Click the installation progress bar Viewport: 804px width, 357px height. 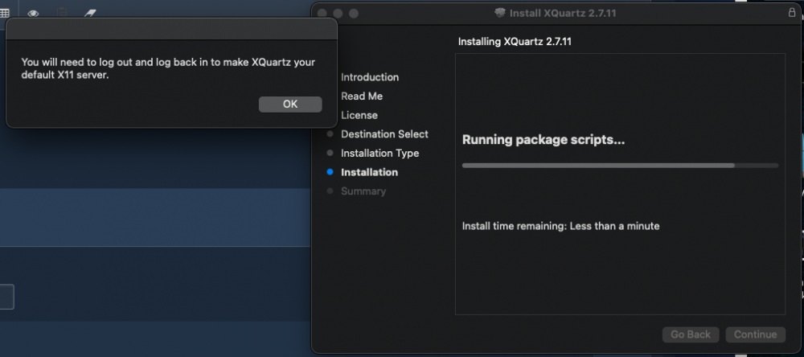tap(620, 165)
